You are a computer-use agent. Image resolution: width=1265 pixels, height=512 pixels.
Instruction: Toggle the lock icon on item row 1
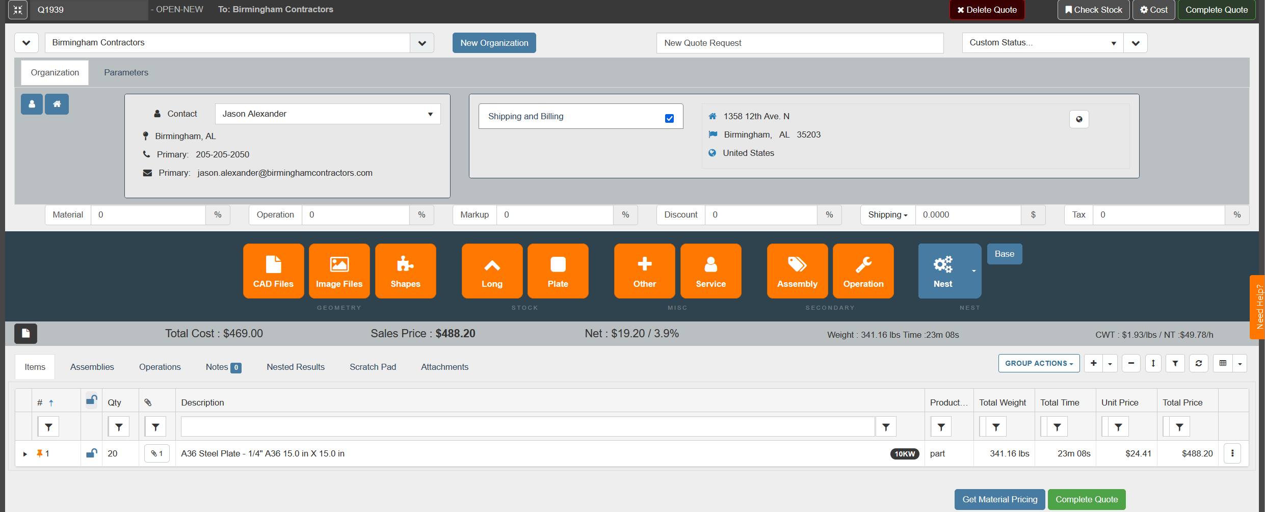pyautogui.click(x=92, y=453)
